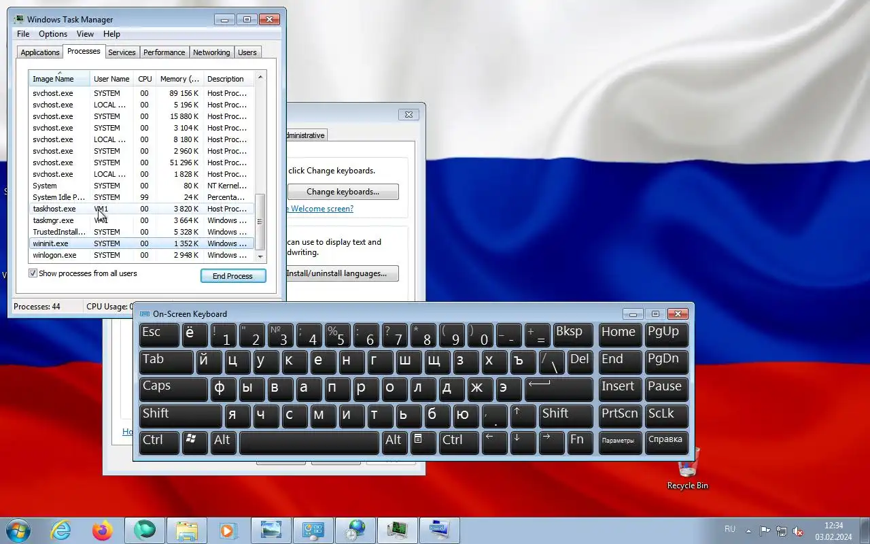Viewport: 870px width, 544px height.
Task: Click the process list scroll-down arrow
Action: coord(260,257)
